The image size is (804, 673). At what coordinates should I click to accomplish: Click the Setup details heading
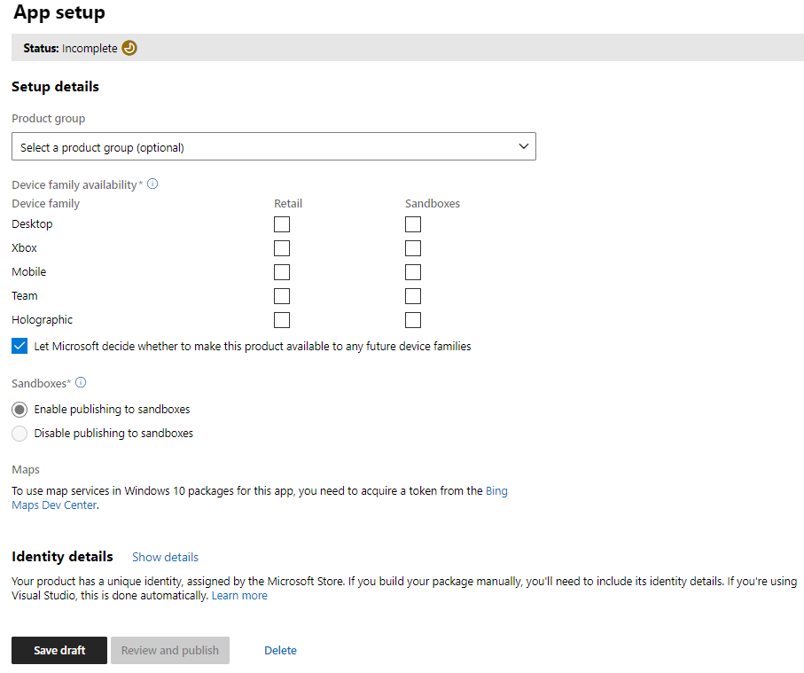(x=55, y=87)
